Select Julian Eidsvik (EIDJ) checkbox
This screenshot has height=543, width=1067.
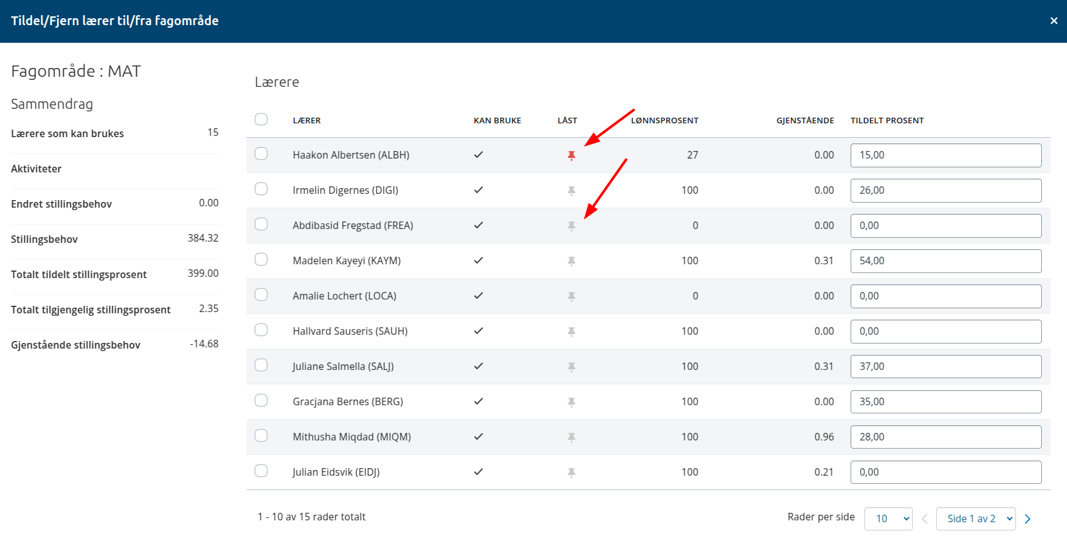pyautogui.click(x=261, y=471)
